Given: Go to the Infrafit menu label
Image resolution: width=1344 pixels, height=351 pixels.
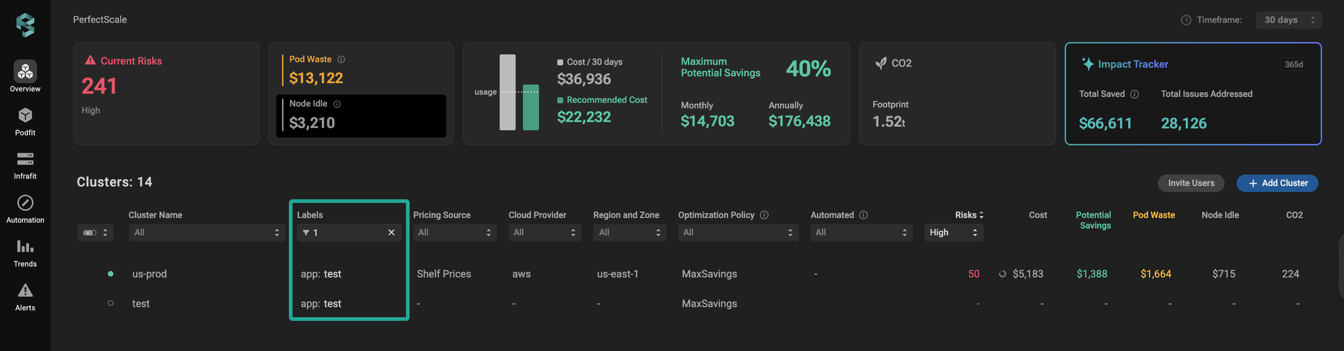Looking at the screenshot, I should point(25,176).
